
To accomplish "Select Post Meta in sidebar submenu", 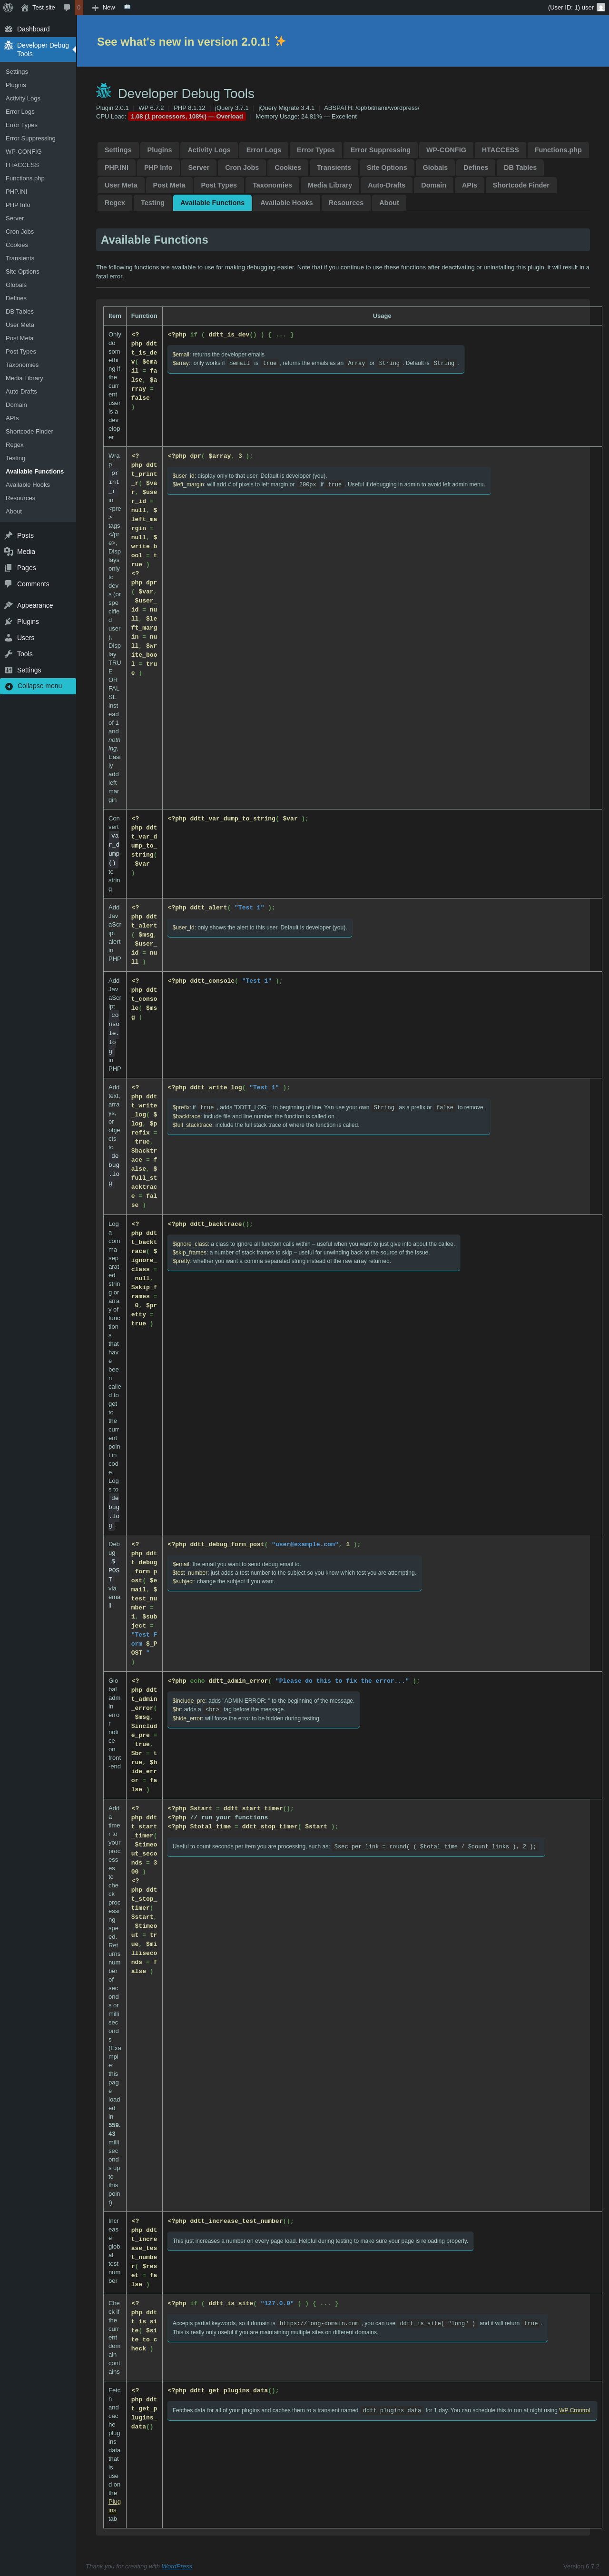I will pyautogui.click(x=20, y=338).
